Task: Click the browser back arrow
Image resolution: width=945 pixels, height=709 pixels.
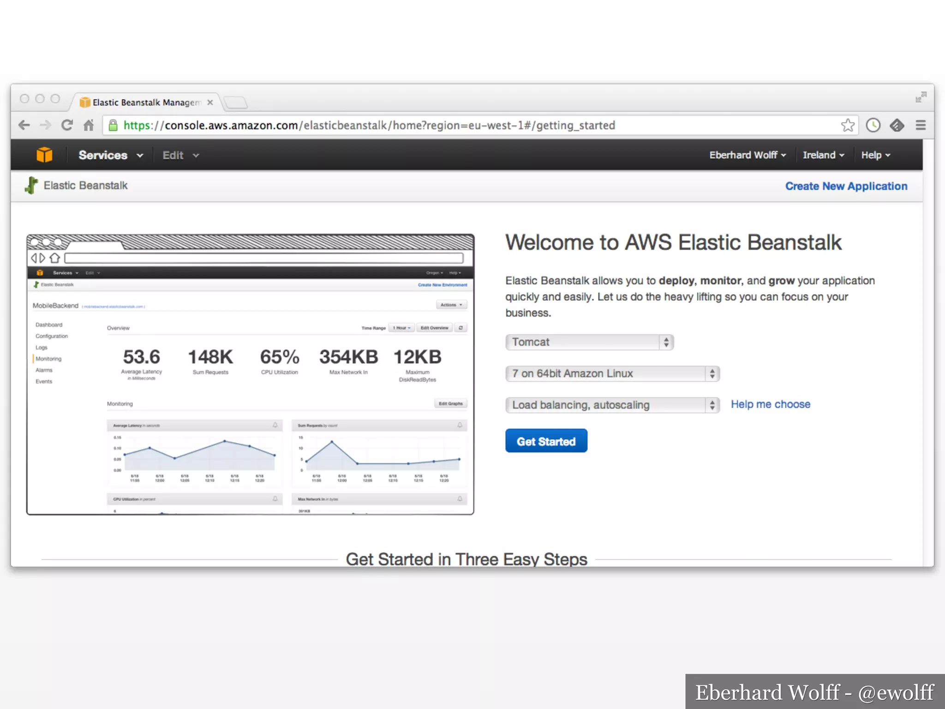Action: pyautogui.click(x=24, y=125)
